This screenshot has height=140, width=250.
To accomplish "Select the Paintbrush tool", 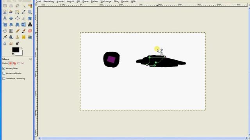I will [23, 31].
